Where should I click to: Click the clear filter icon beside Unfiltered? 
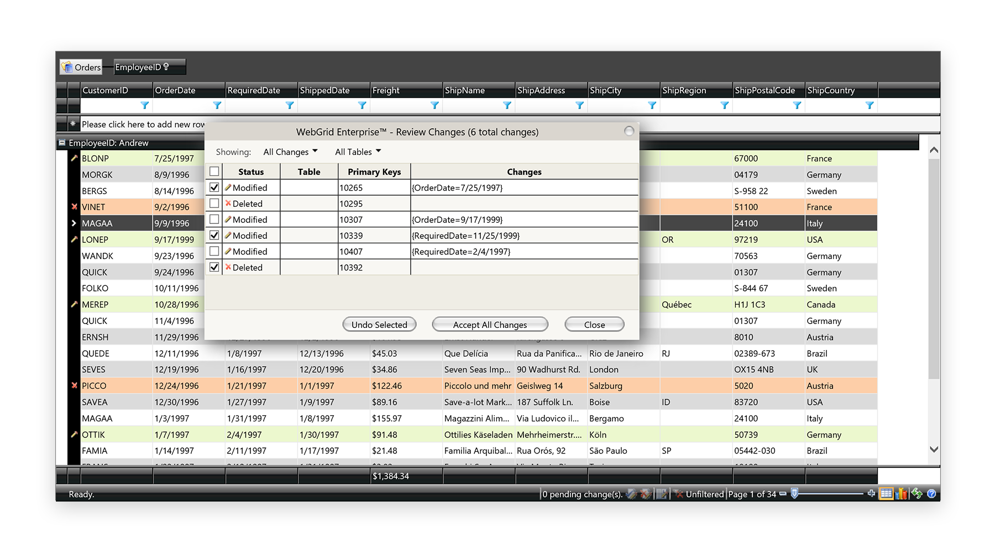click(x=678, y=494)
